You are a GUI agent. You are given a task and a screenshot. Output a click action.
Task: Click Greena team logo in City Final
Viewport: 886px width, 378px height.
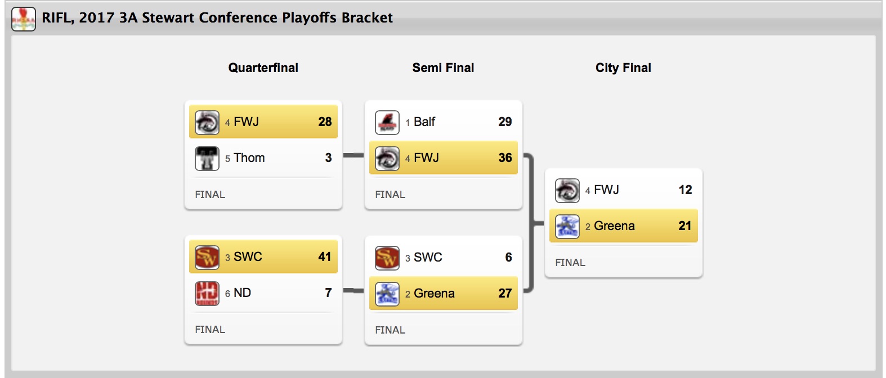tap(567, 226)
